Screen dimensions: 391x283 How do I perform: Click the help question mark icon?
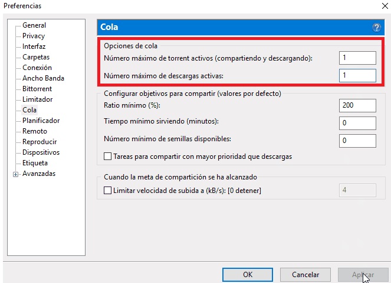[x=377, y=27]
